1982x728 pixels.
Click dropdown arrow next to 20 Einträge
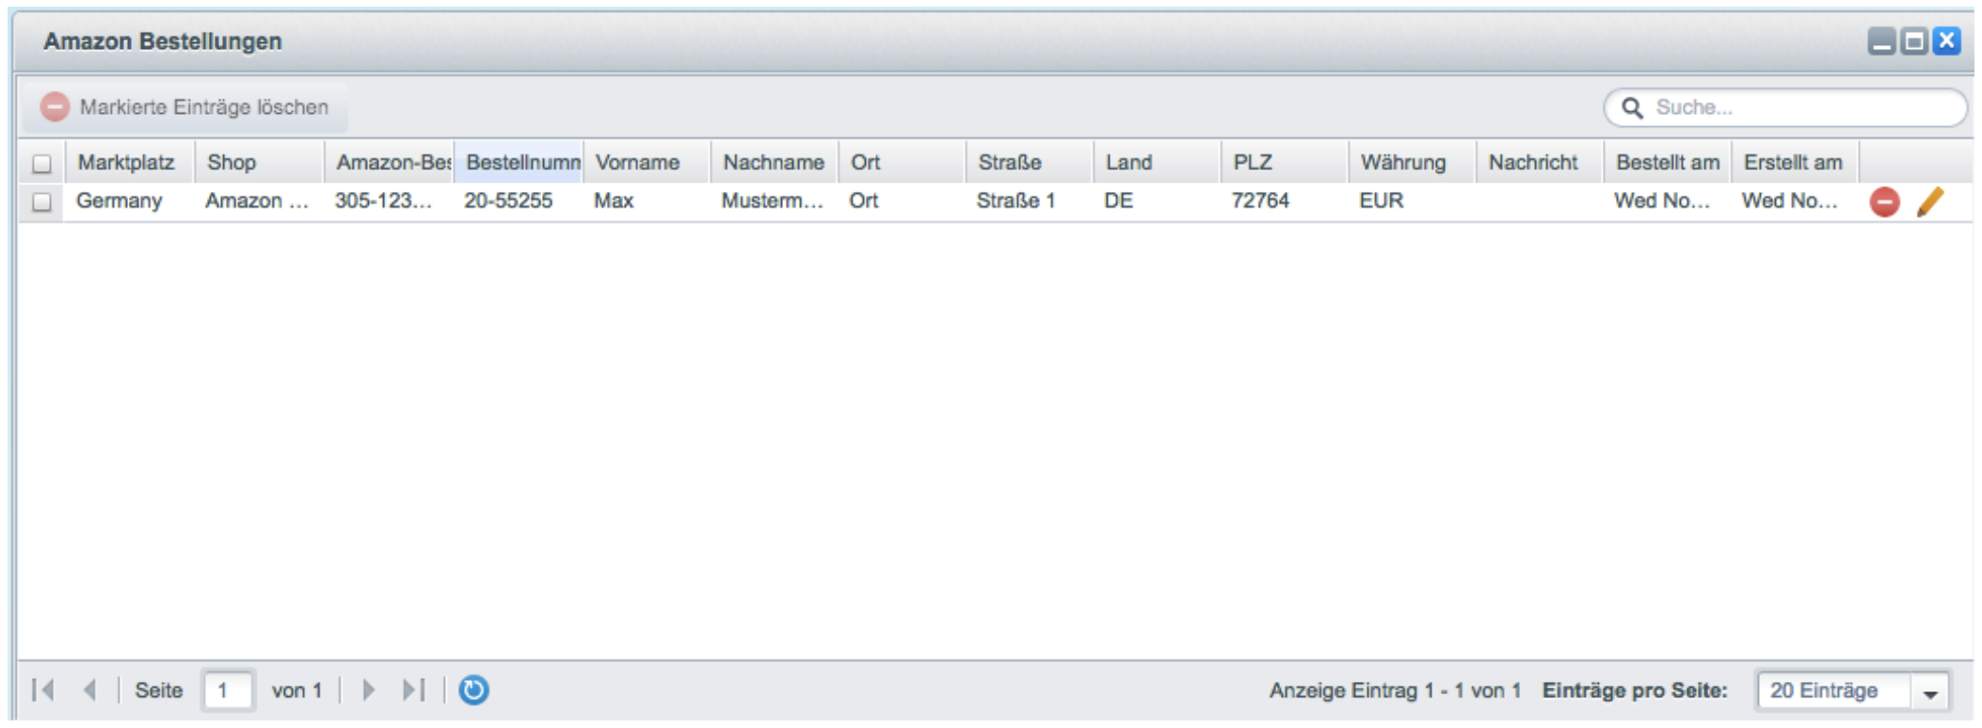pos(1930,693)
